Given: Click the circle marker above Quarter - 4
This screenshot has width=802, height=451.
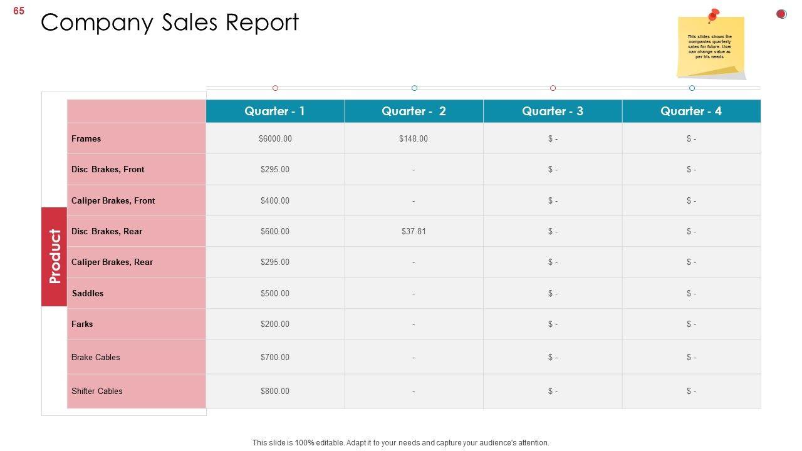Looking at the screenshot, I should pyautogui.click(x=692, y=88).
